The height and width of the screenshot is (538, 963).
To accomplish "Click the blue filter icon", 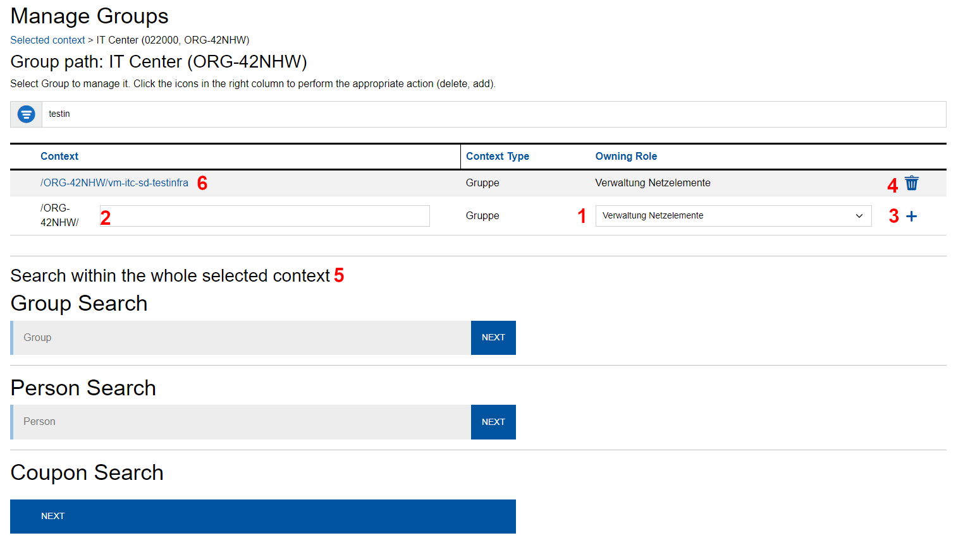I will click(x=27, y=114).
